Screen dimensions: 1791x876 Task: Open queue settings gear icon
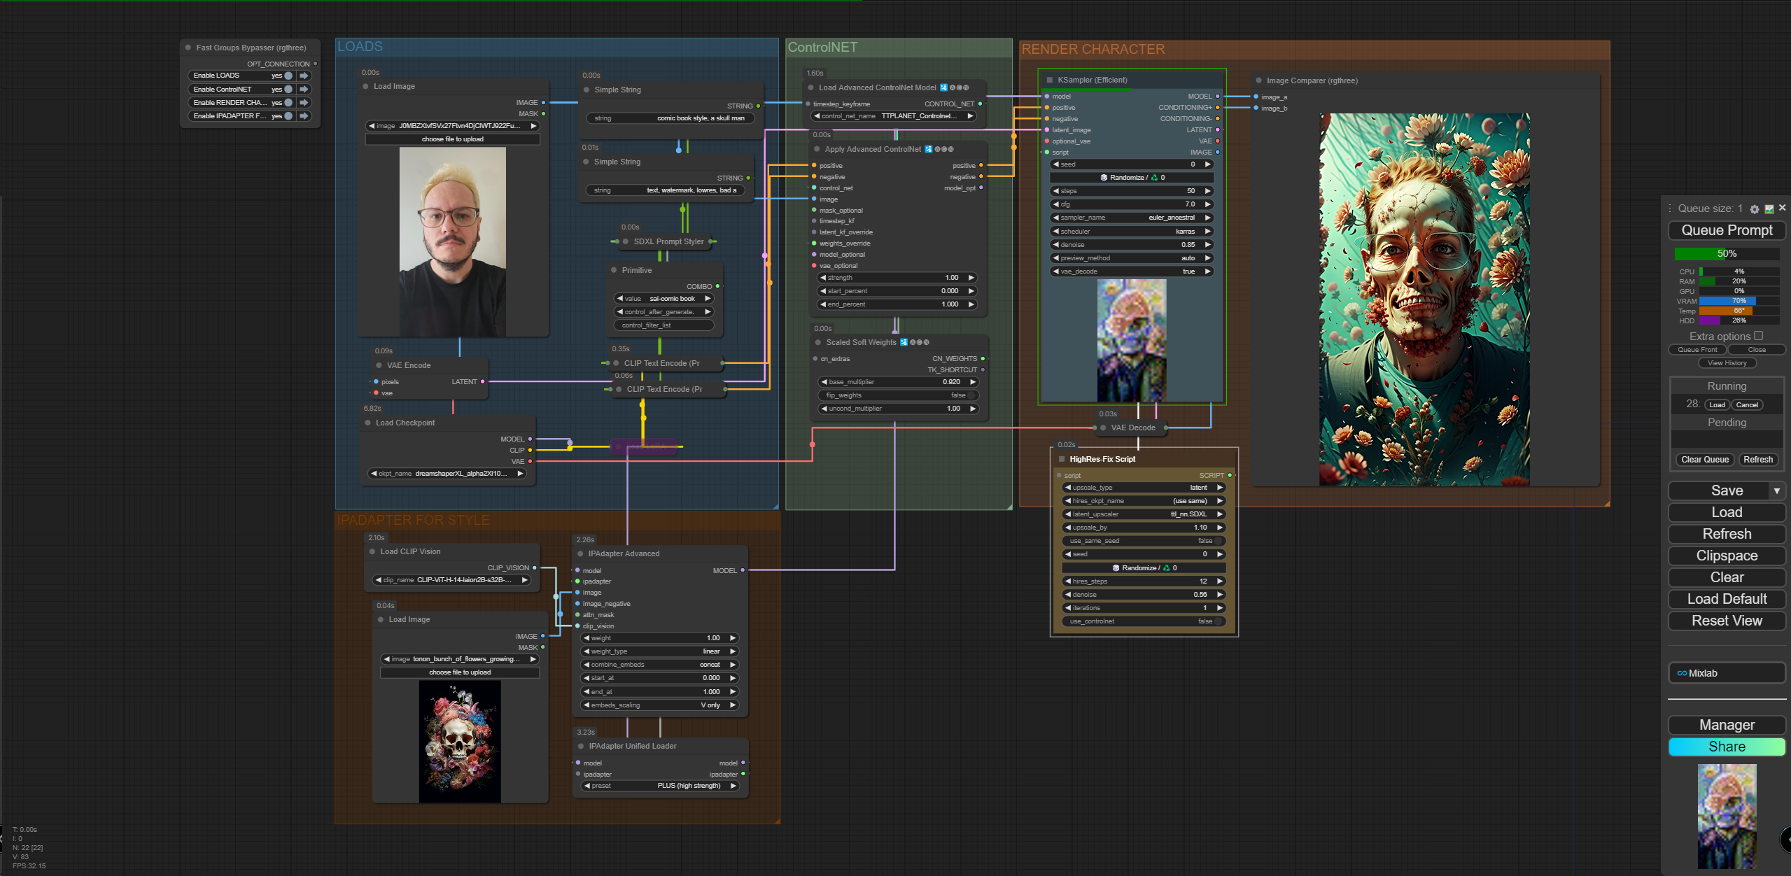(x=1754, y=209)
